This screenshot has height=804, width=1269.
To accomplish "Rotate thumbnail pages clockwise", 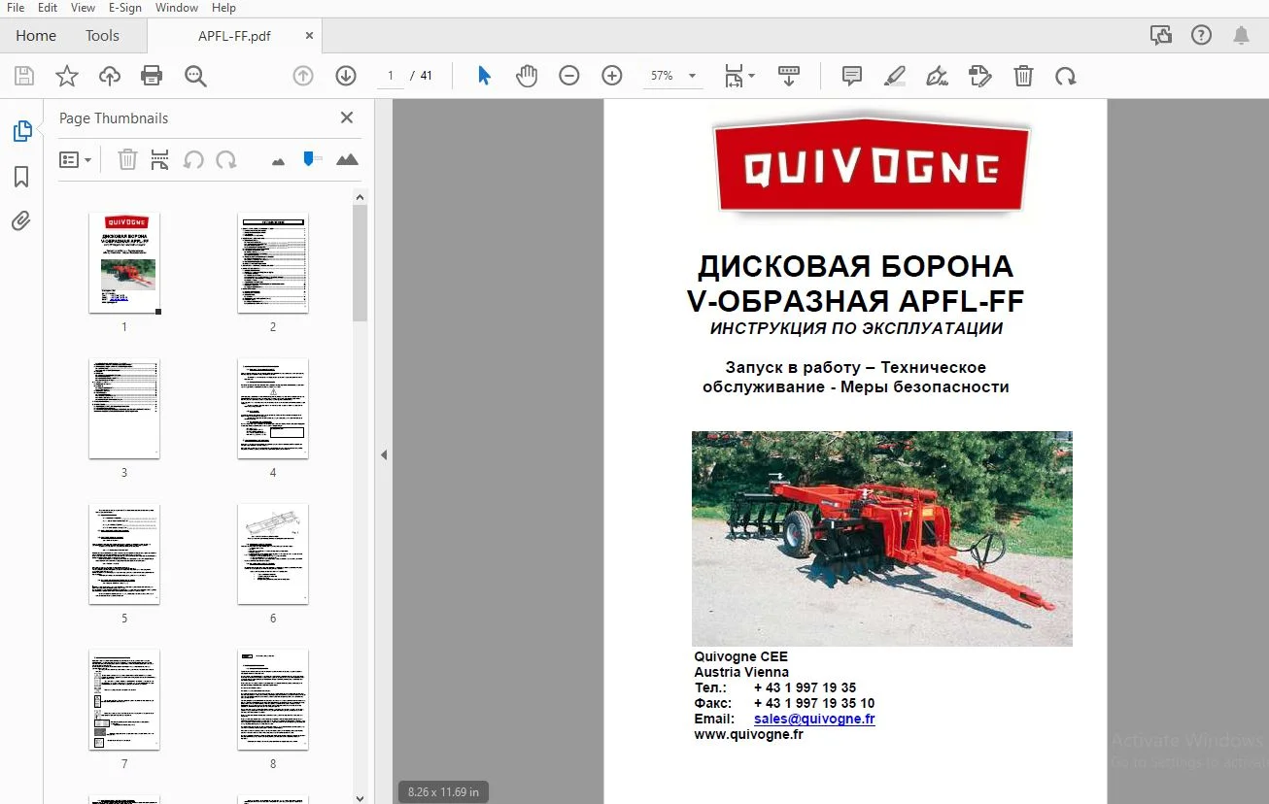I will [226, 159].
